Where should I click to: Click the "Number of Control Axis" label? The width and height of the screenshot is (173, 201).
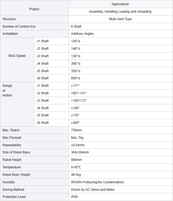tap(19, 27)
